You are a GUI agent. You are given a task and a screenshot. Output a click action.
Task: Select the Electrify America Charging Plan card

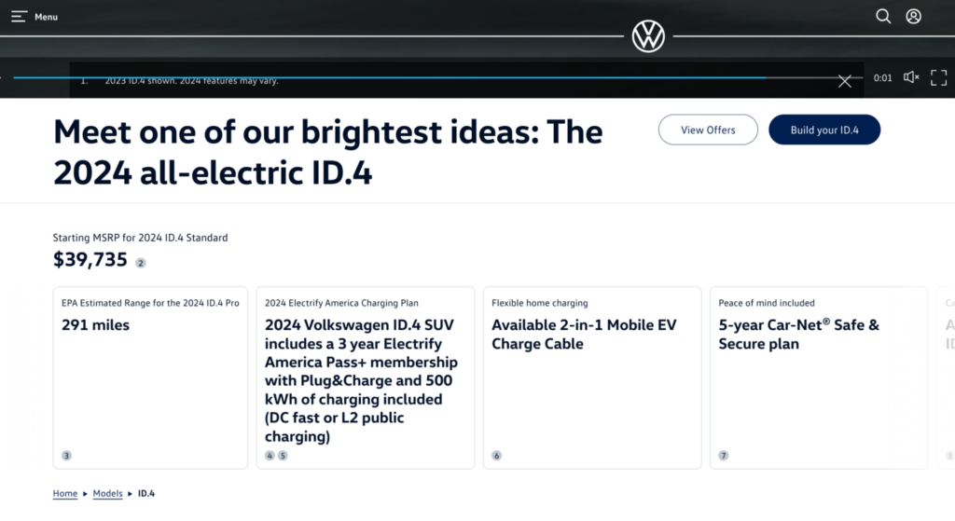click(366, 377)
